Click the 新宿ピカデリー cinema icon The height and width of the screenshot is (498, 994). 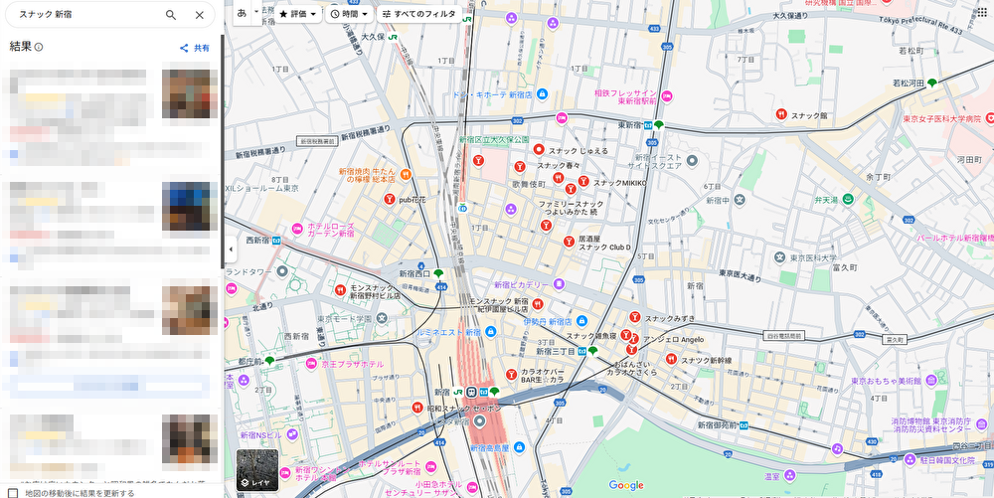pyautogui.click(x=559, y=284)
